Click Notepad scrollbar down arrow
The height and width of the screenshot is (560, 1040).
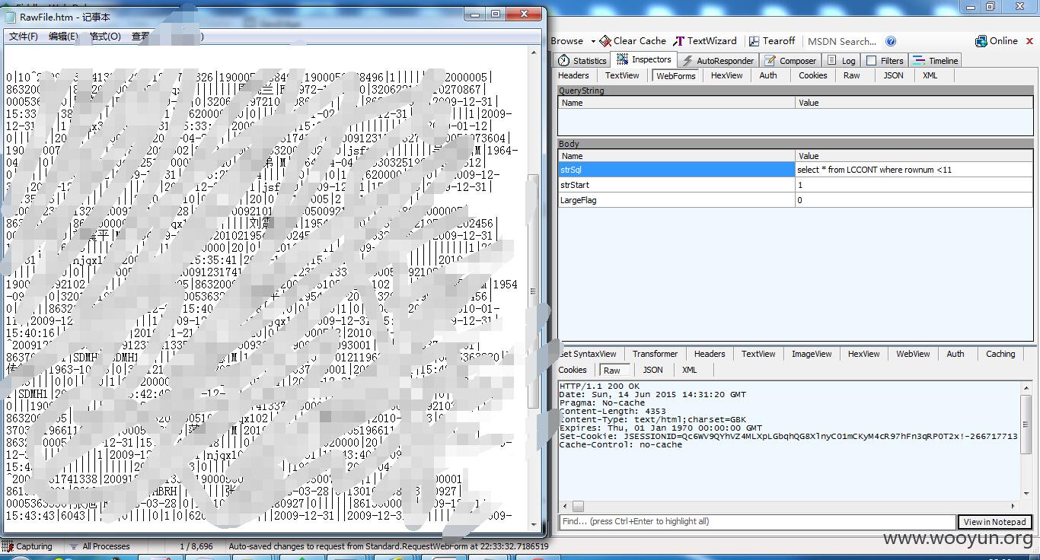point(533,525)
